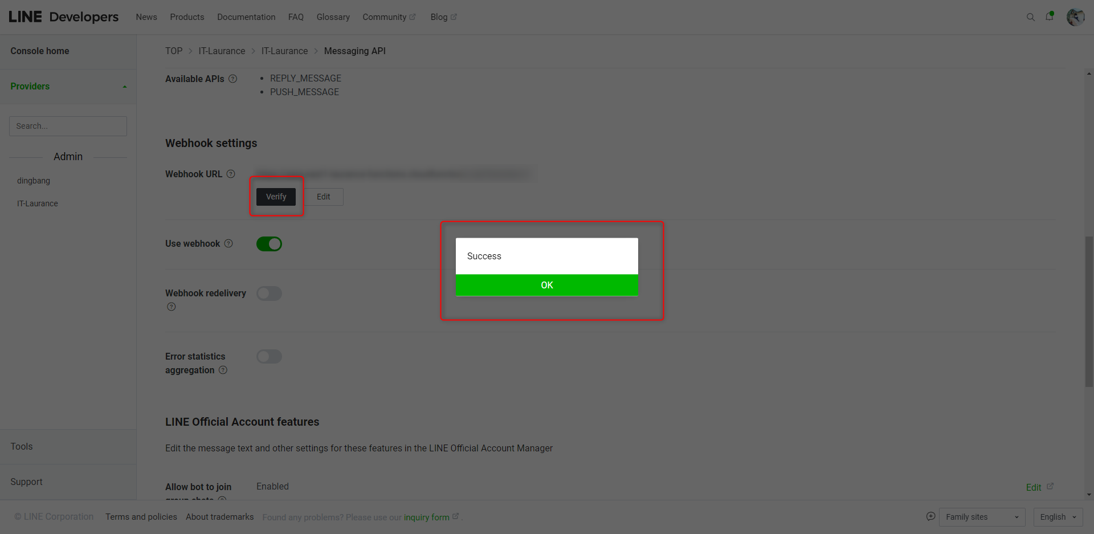This screenshot has width=1094, height=534.
Task: Click the REPLY_MESSAGE list entry
Action: (x=305, y=78)
